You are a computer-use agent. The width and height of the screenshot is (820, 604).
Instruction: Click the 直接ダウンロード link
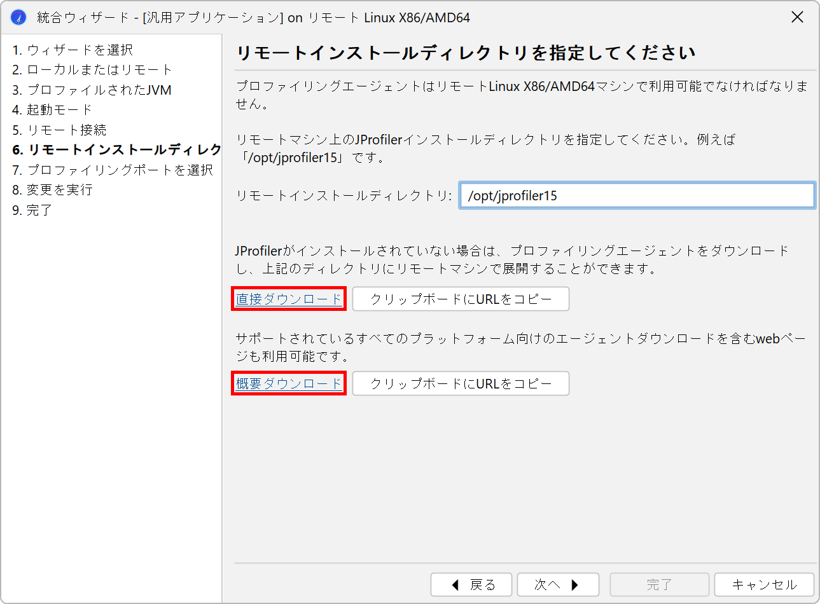[289, 299]
